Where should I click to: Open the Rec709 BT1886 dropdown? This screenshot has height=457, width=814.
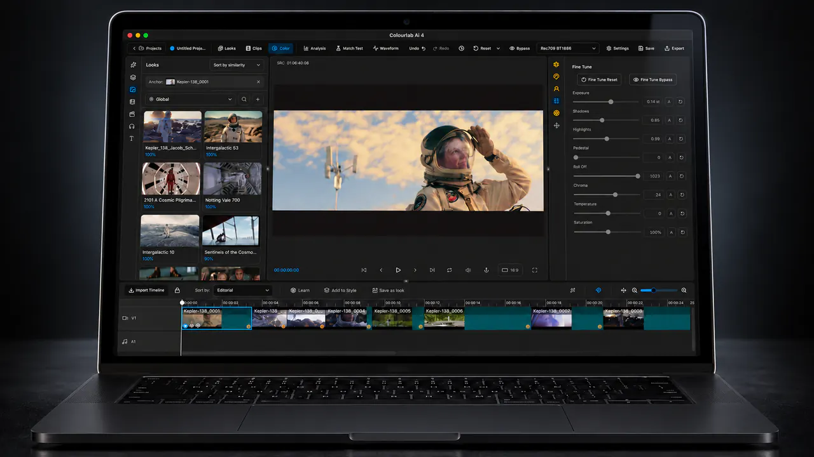568,48
